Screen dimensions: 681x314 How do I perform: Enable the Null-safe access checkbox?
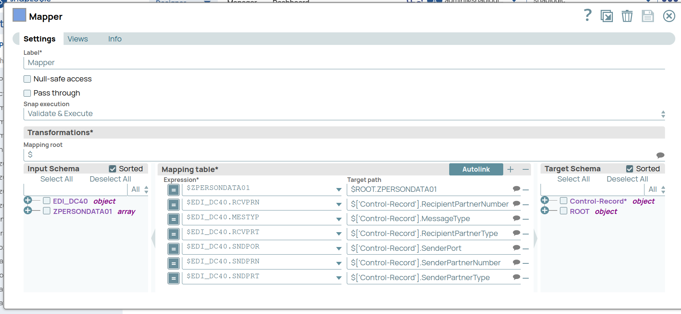27,79
